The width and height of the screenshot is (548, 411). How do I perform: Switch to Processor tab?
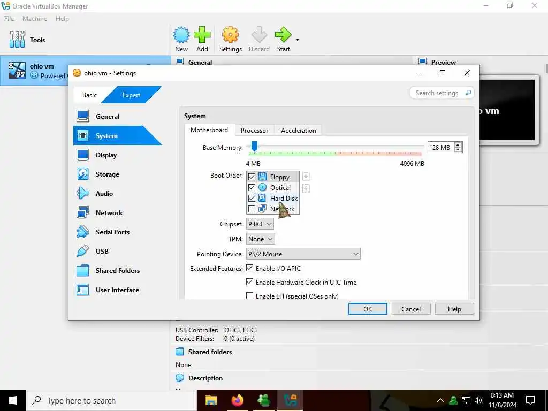254,131
